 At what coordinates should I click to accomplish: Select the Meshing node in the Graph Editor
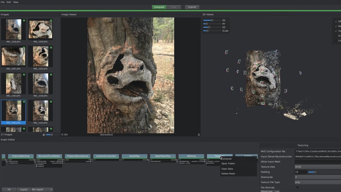[x=191, y=156]
